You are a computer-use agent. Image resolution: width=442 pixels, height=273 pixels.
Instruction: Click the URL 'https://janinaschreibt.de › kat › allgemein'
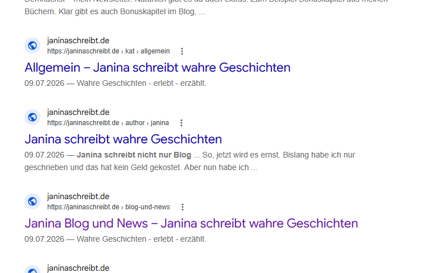pos(109,51)
